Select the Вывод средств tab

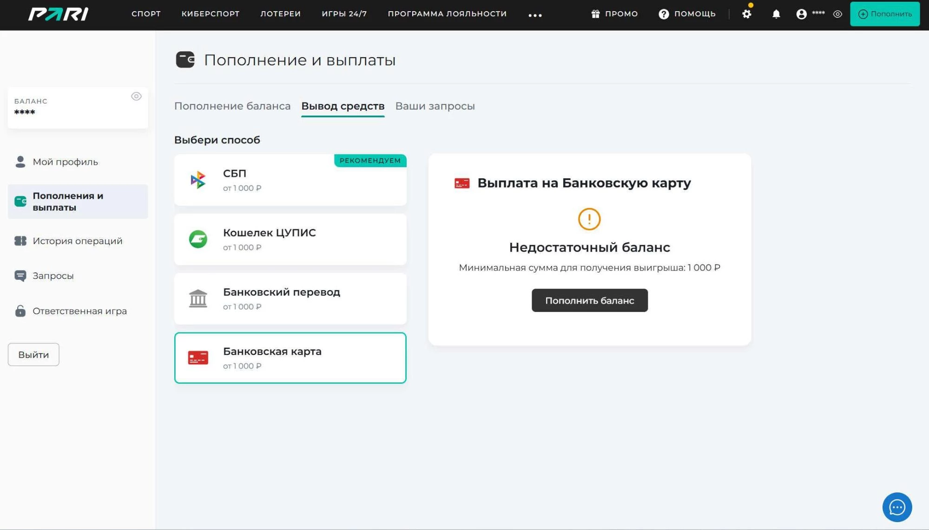tap(343, 106)
